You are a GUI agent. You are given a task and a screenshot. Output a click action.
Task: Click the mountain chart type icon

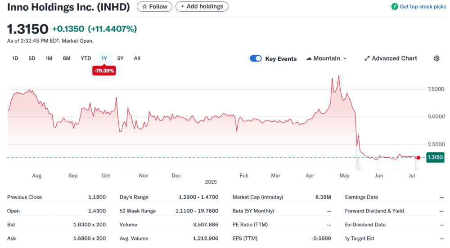(x=309, y=58)
